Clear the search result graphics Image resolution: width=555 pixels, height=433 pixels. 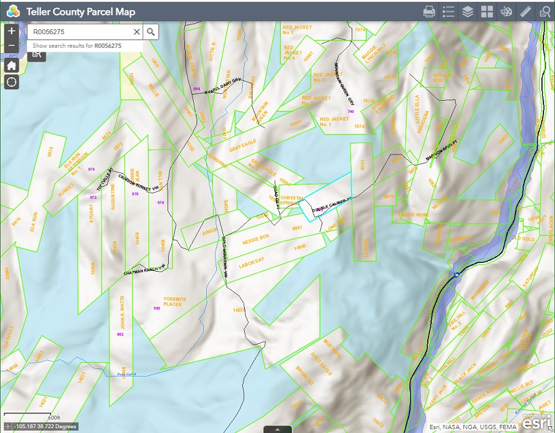[37, 56]
